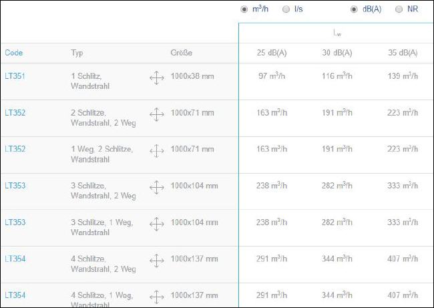The width and height of the screenshot is (434, 308).
Task: Click crosshair icon for 1 Weg, 2 Schlitze row
Action: pyautogui.click(x=157, y=151)
